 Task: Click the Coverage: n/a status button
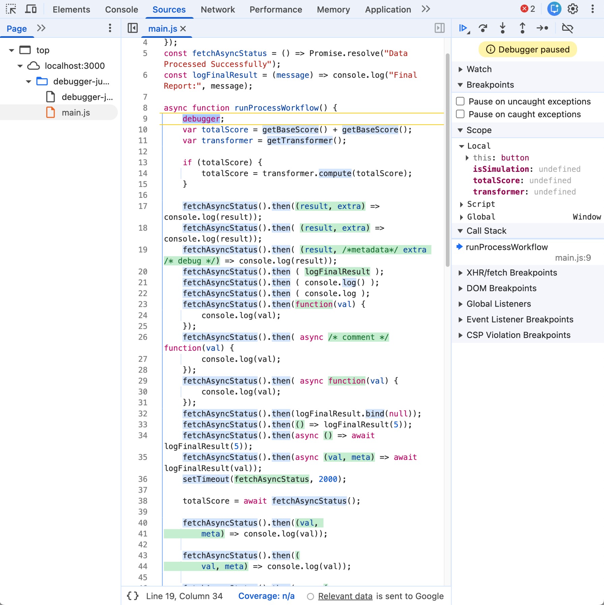[266, 596]
